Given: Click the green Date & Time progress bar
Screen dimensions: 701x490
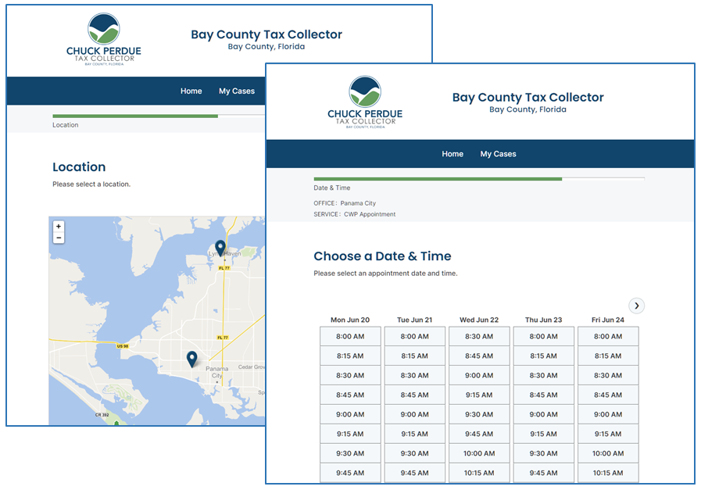Looking at the screenshot, I should tap(438, 179).
